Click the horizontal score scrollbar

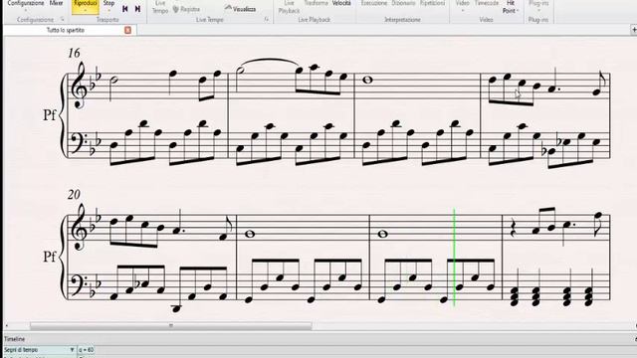[170, 325]
